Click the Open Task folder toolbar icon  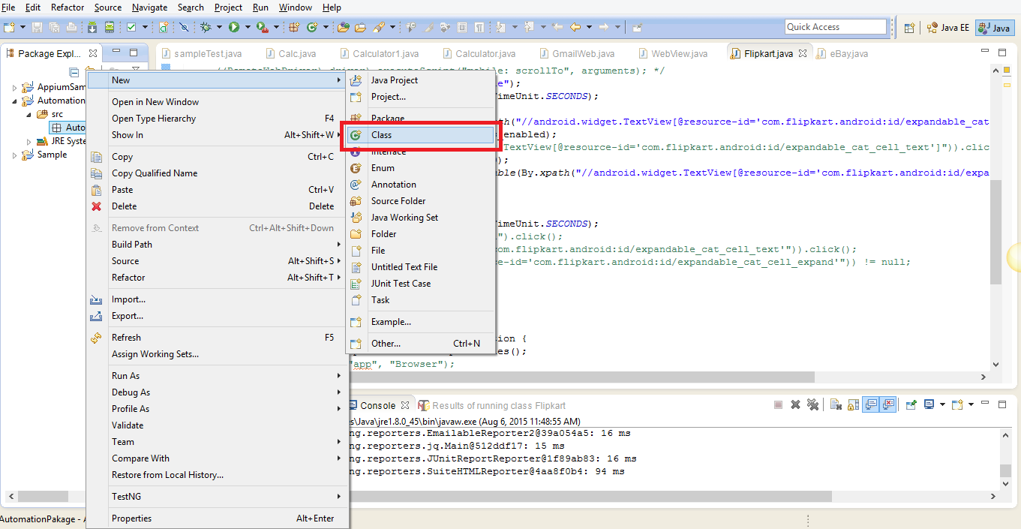(360, 27)
